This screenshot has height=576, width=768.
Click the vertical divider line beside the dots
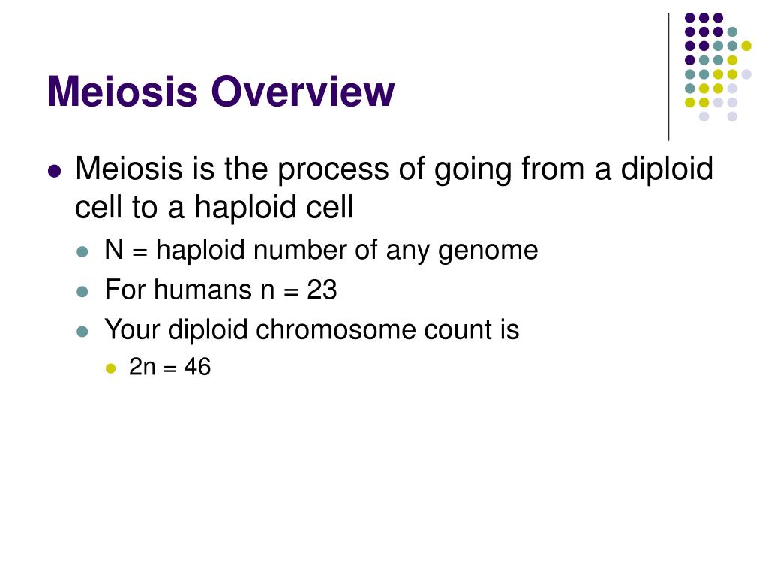pyautogui.click(x=668, y=77)
